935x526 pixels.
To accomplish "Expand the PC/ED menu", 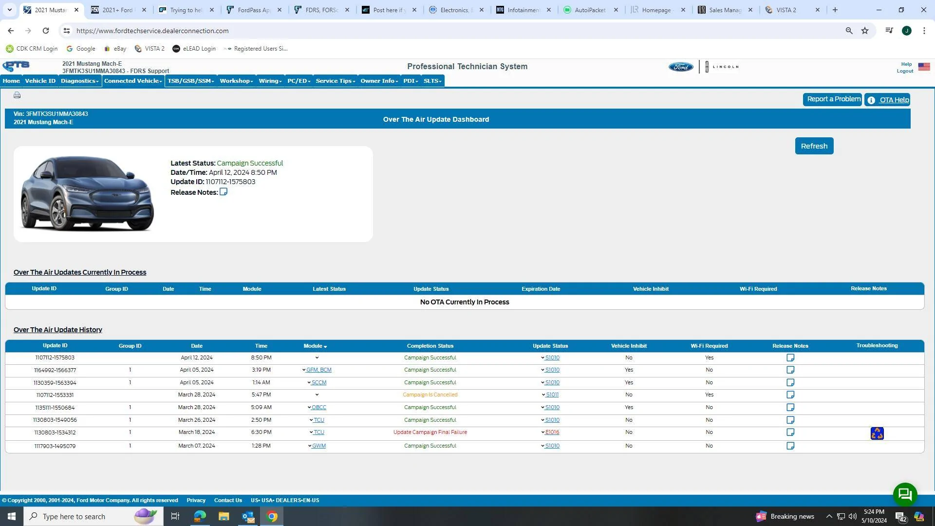I will coord(299,81).
